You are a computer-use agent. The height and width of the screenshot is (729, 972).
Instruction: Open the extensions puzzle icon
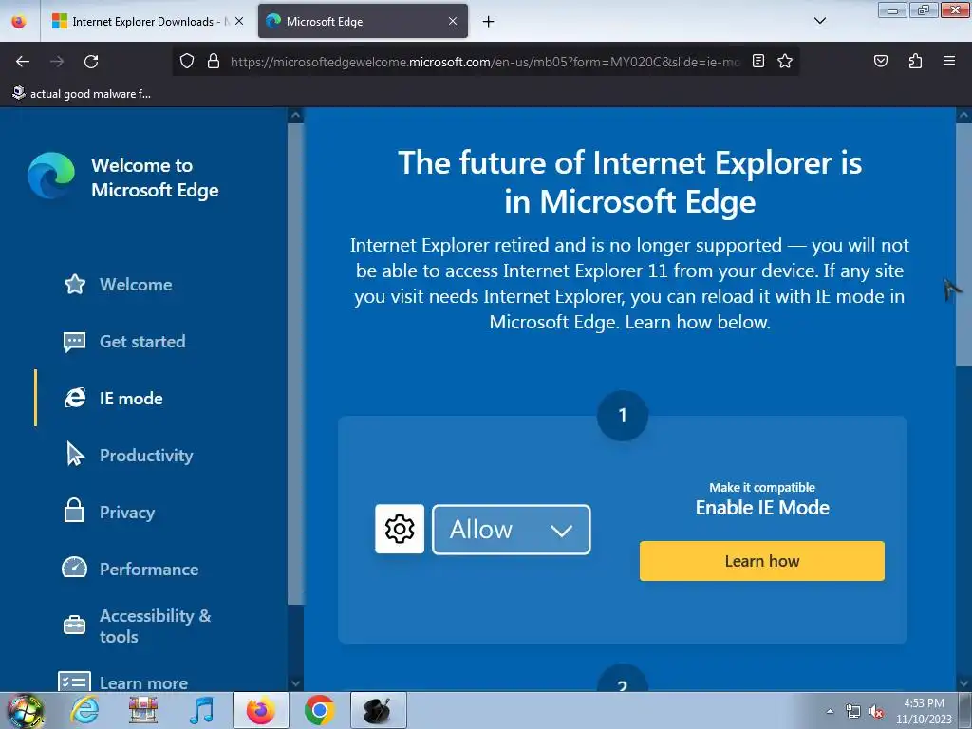[x=915, y=61]
